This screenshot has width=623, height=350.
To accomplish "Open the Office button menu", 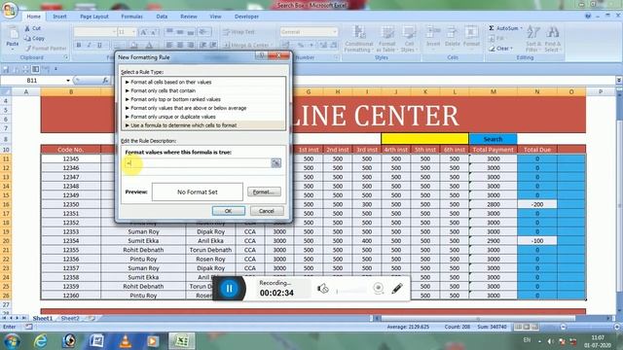I will (10, 10).
